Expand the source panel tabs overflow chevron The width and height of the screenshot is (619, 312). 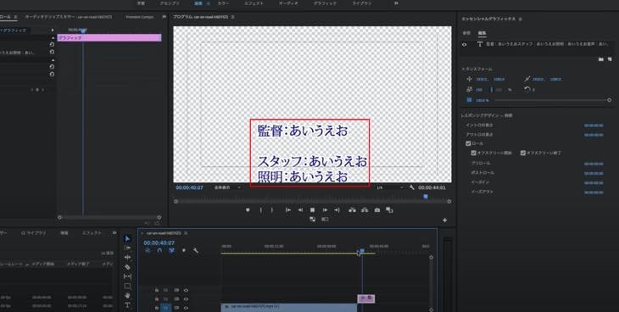[164, 17]
